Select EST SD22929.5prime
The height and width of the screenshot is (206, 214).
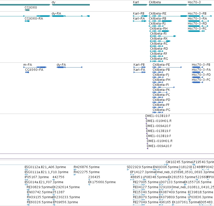[140, 167]
